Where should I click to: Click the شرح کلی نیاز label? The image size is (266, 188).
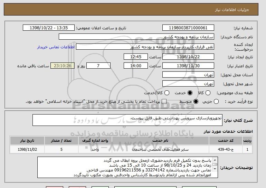point(238,120)
